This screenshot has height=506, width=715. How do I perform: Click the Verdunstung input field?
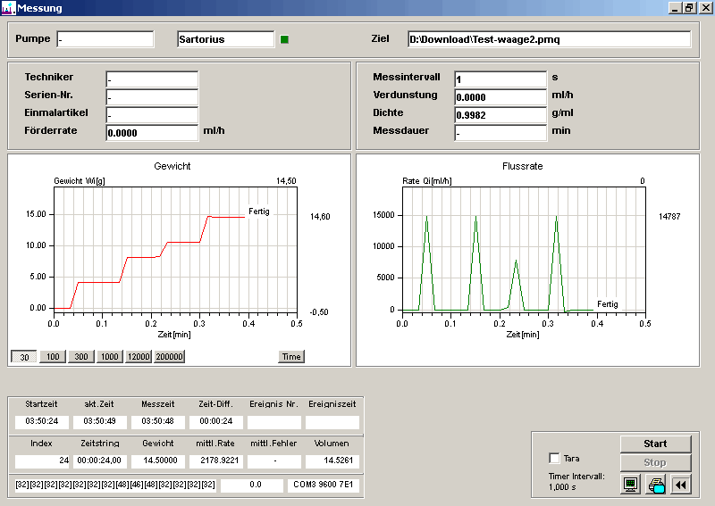point(500,97)
